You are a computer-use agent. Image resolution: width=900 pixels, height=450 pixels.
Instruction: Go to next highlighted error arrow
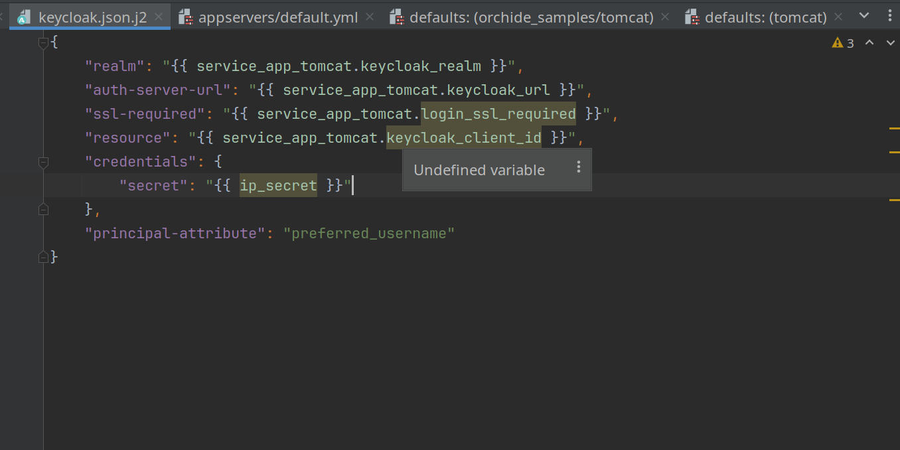click(890, 43)
